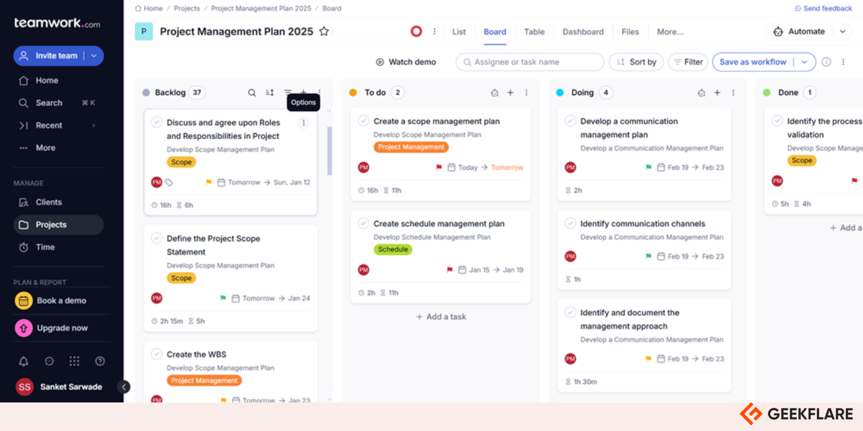This screenshot has width=863, height=431.
Task: Open the Dashboard tab
Action: (x=583, y=32)
